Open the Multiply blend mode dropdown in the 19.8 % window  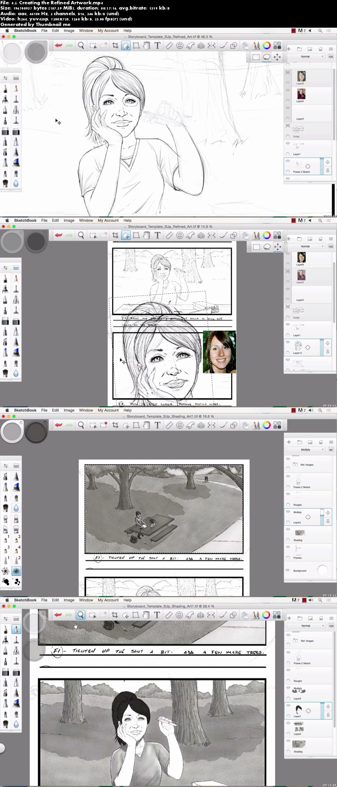[306, 450]
